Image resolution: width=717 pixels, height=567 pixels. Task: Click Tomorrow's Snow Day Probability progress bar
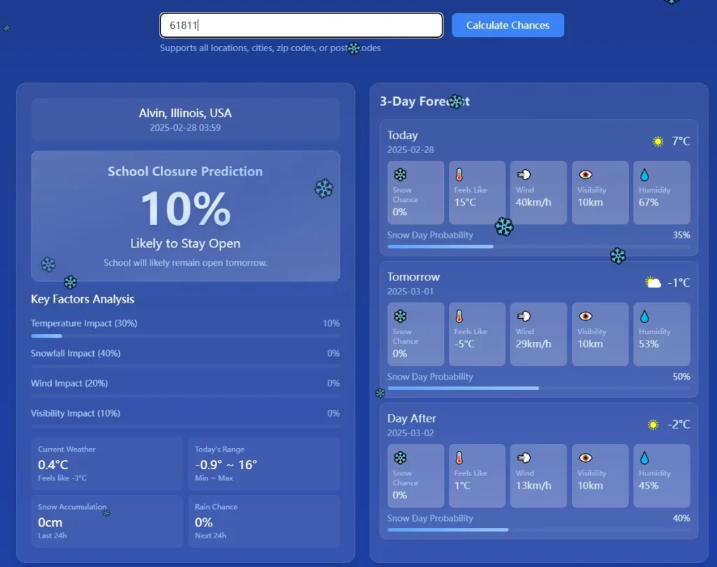[x=538, y=388]
